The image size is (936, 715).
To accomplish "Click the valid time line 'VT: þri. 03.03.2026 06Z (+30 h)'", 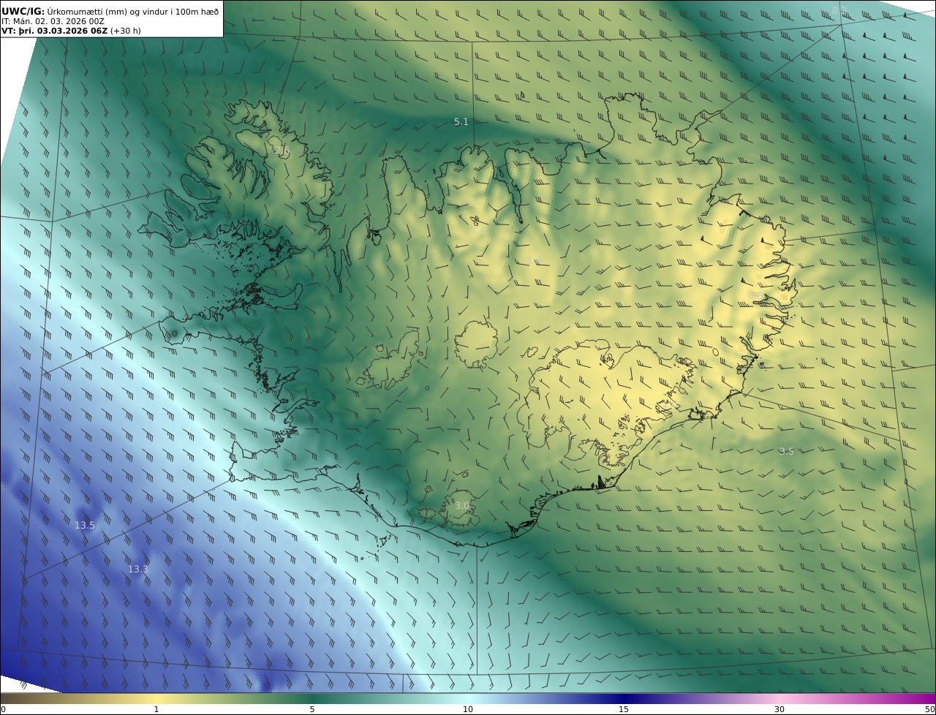I will [71, 31].
